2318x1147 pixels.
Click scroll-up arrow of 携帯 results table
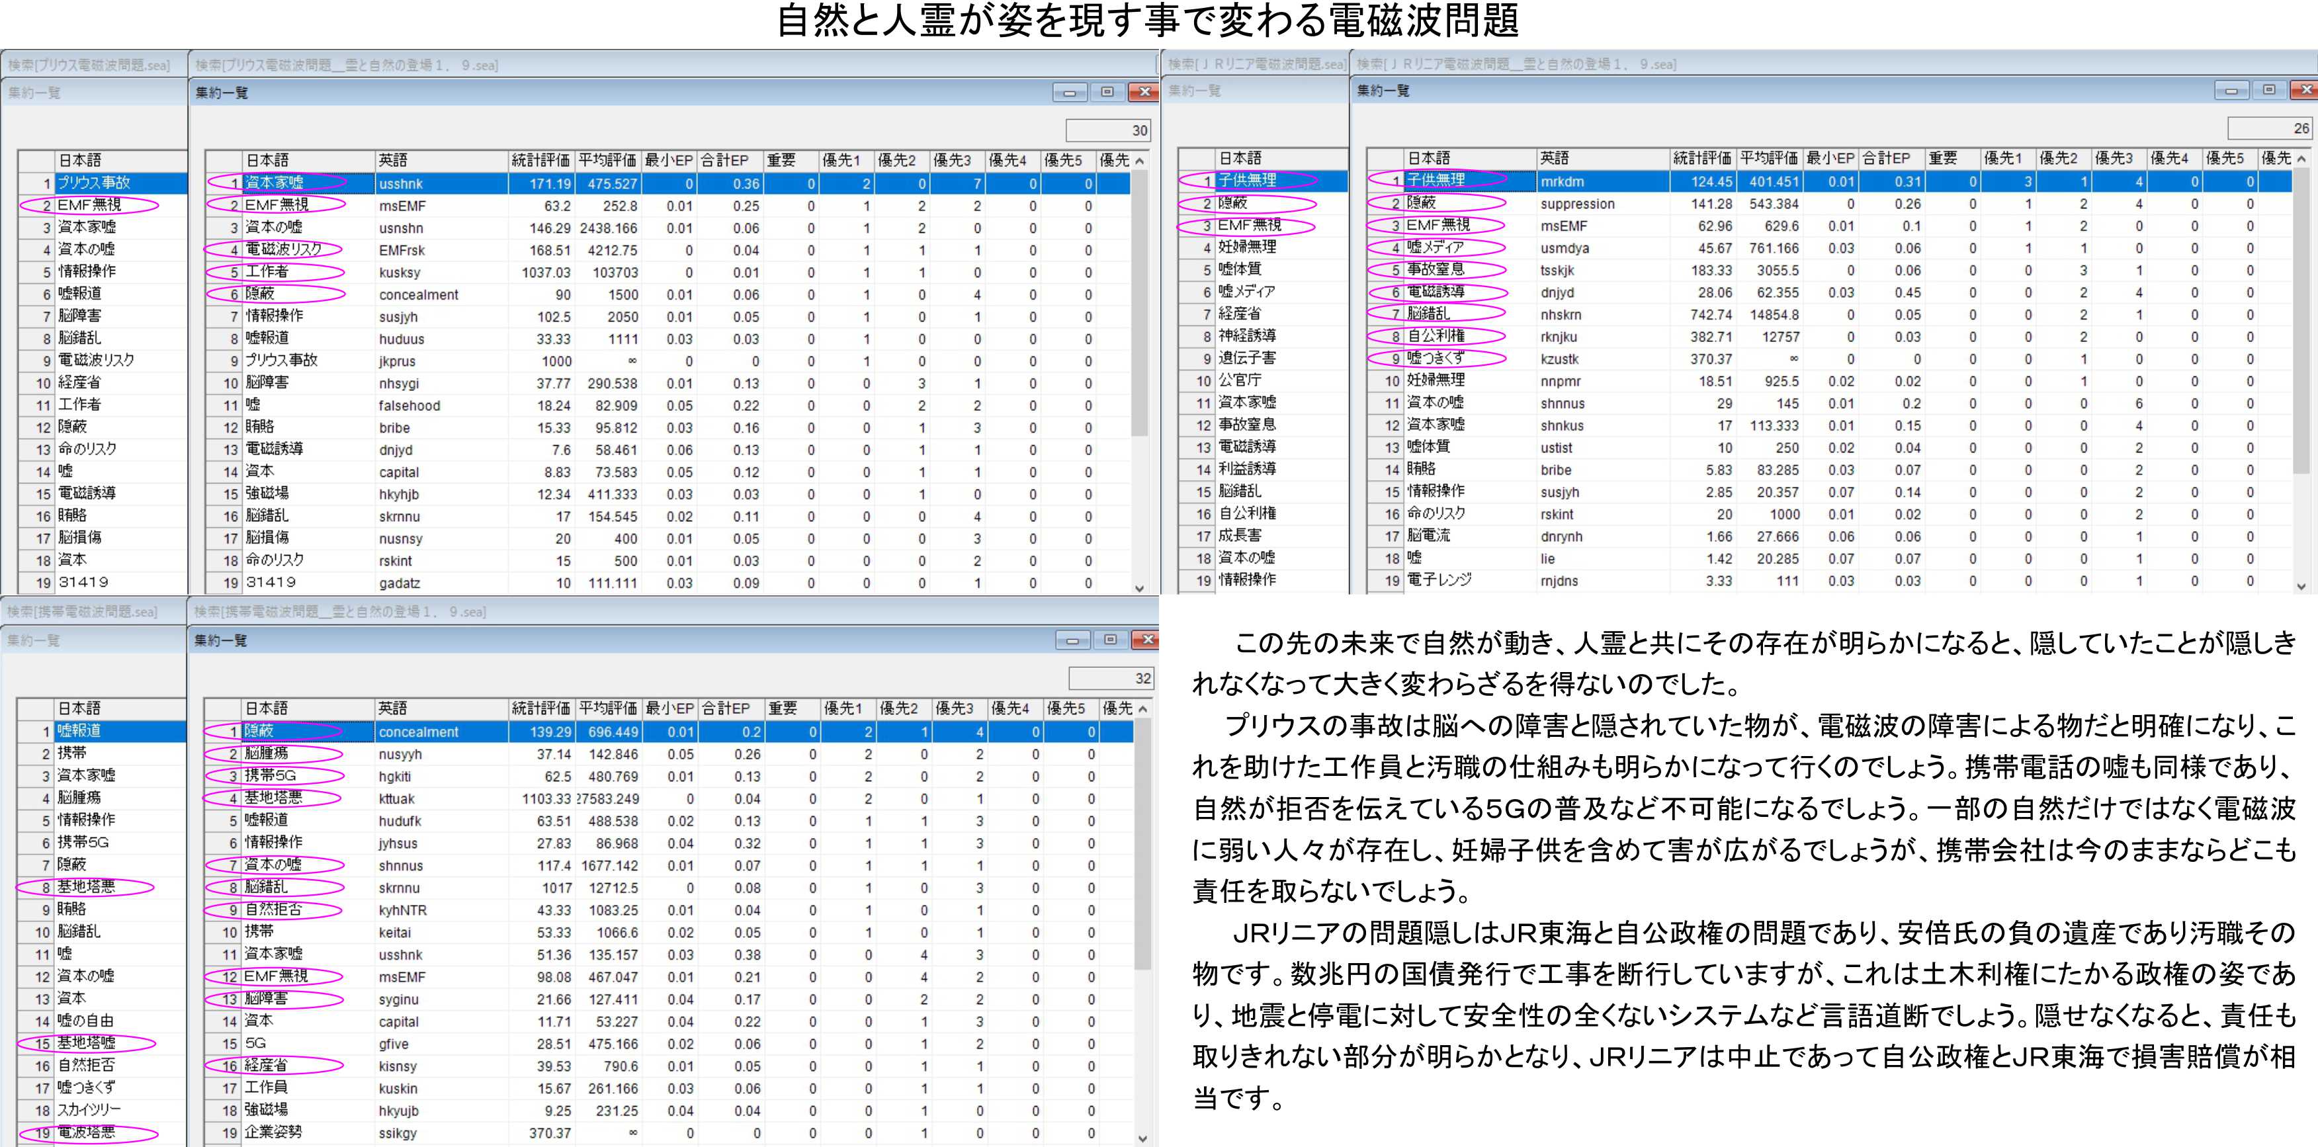tap(1142, 709)
